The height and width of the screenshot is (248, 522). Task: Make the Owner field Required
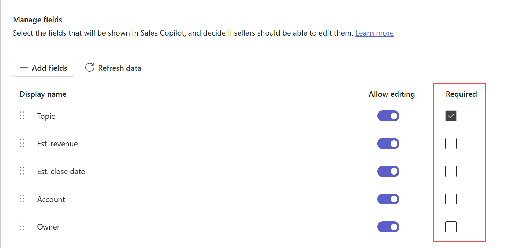pos(451,226)
